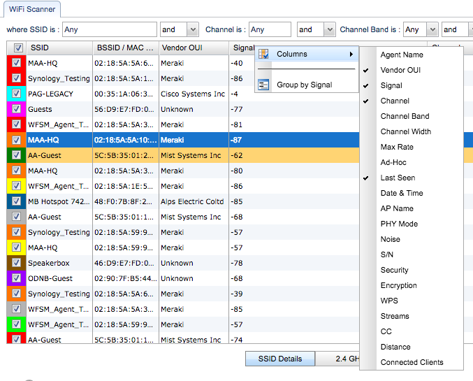Disable the Last Seen column
Viewport: 473px width, 381px height.
(398, 178)
